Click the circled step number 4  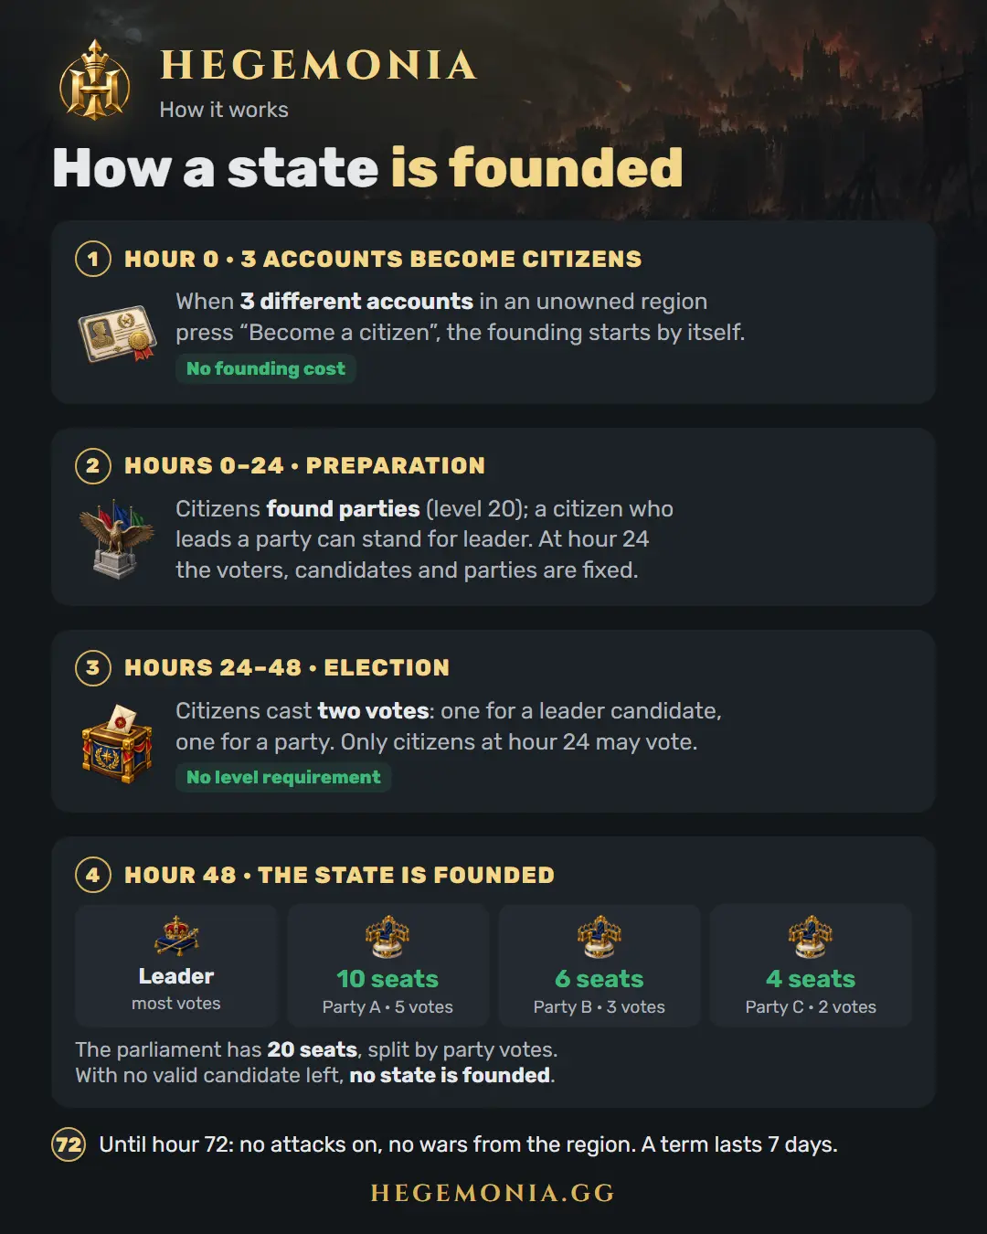click(93, 875)
